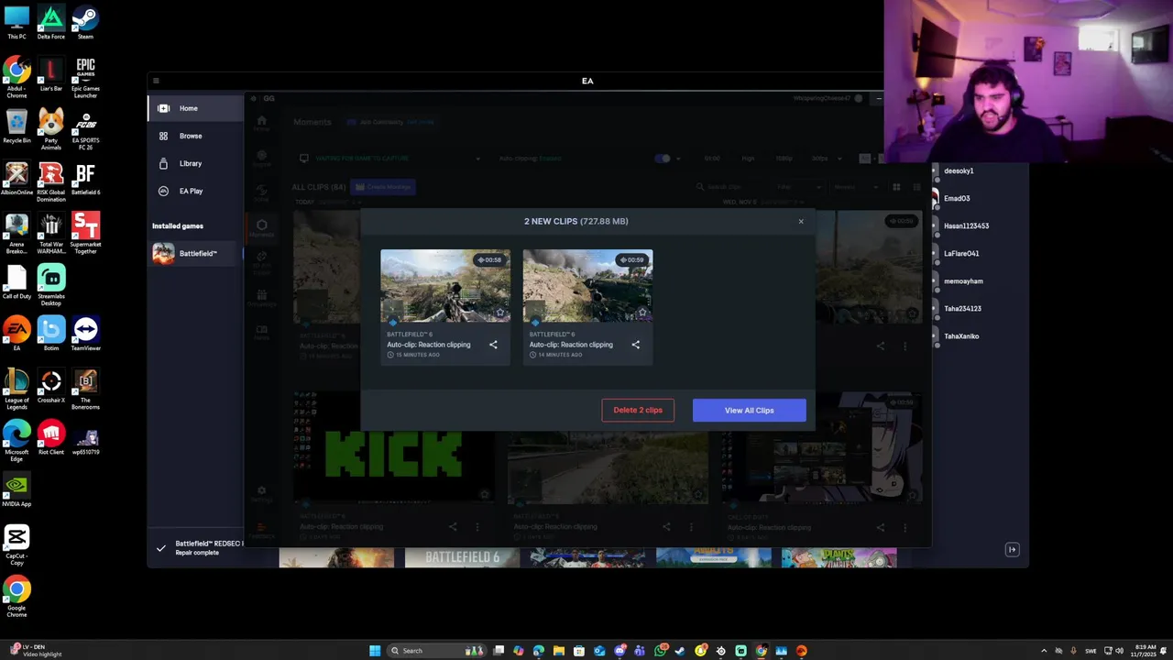Switch Moments to grid view

tap(896, 187)
